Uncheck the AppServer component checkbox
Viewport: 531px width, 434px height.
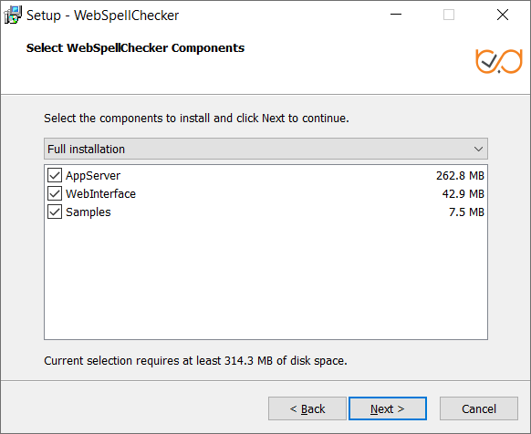[55, 175]
